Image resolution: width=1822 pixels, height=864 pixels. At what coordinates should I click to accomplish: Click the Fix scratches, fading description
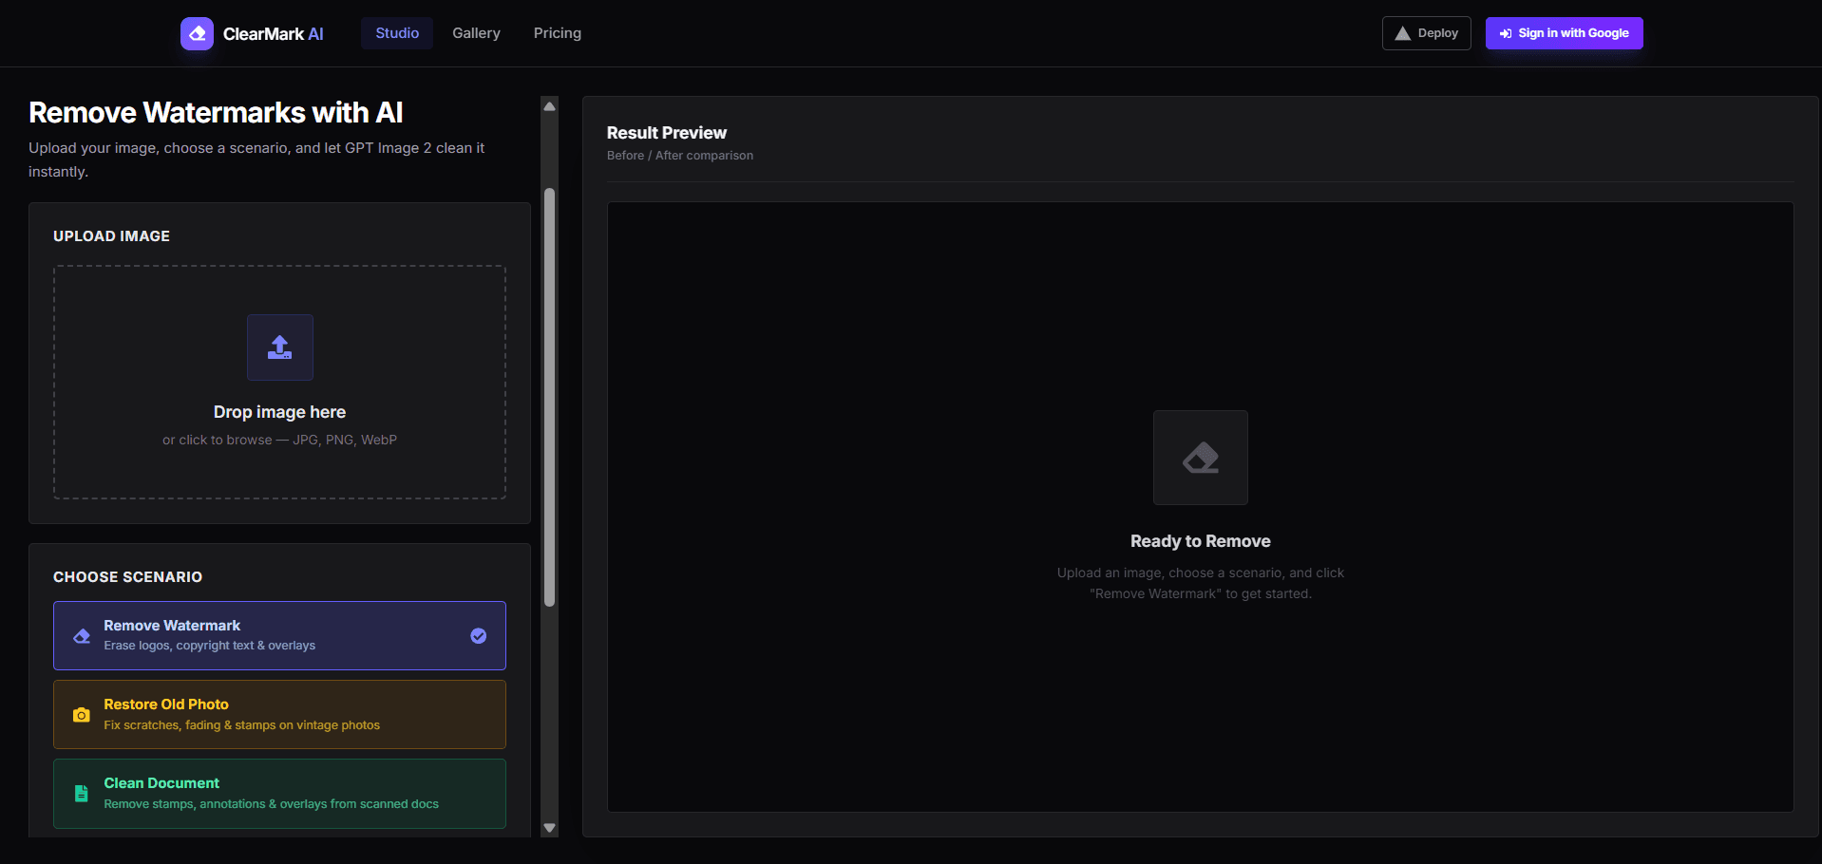(x=242, y=725)
